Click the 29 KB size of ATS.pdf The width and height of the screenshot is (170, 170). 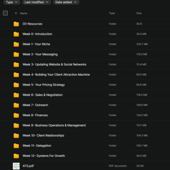140,166
